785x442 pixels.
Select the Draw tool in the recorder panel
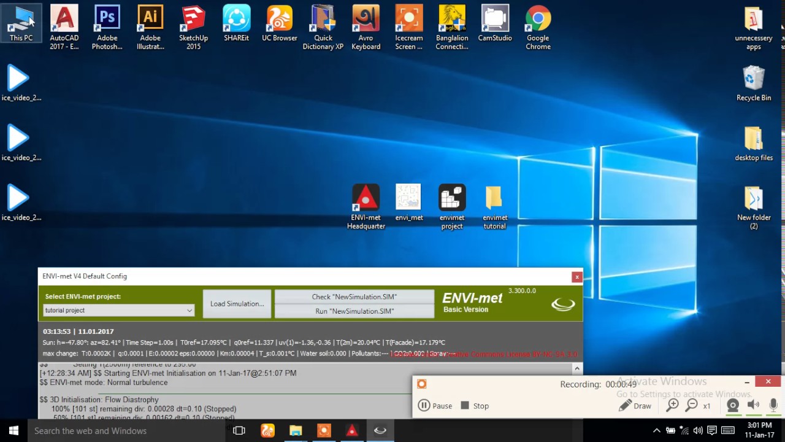tap(635, 406)
